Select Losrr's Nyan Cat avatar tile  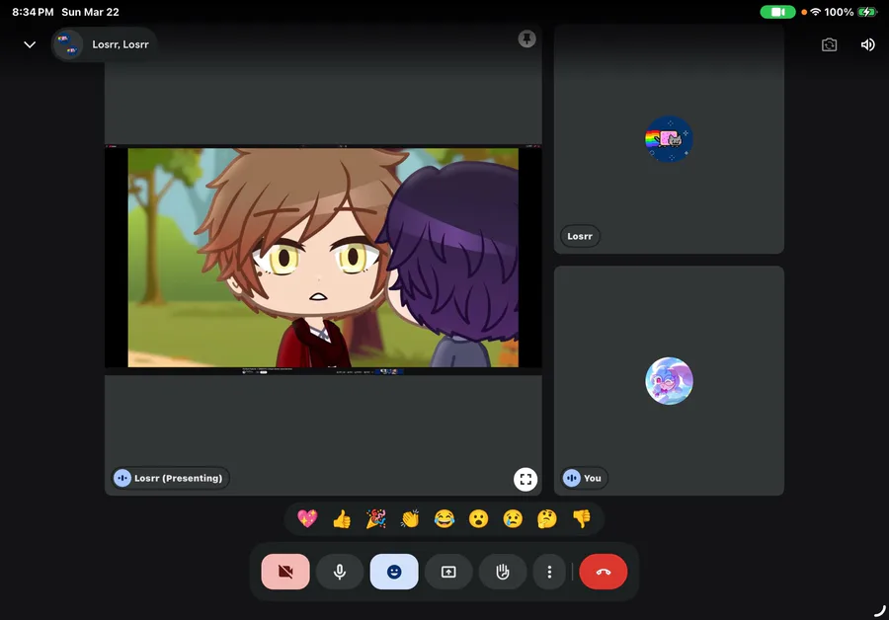tap(669, 139)
